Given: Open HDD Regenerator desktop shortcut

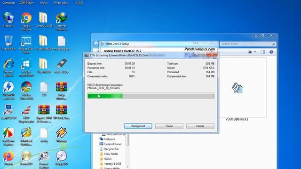Looking at the screenshot, I should 26,114.
